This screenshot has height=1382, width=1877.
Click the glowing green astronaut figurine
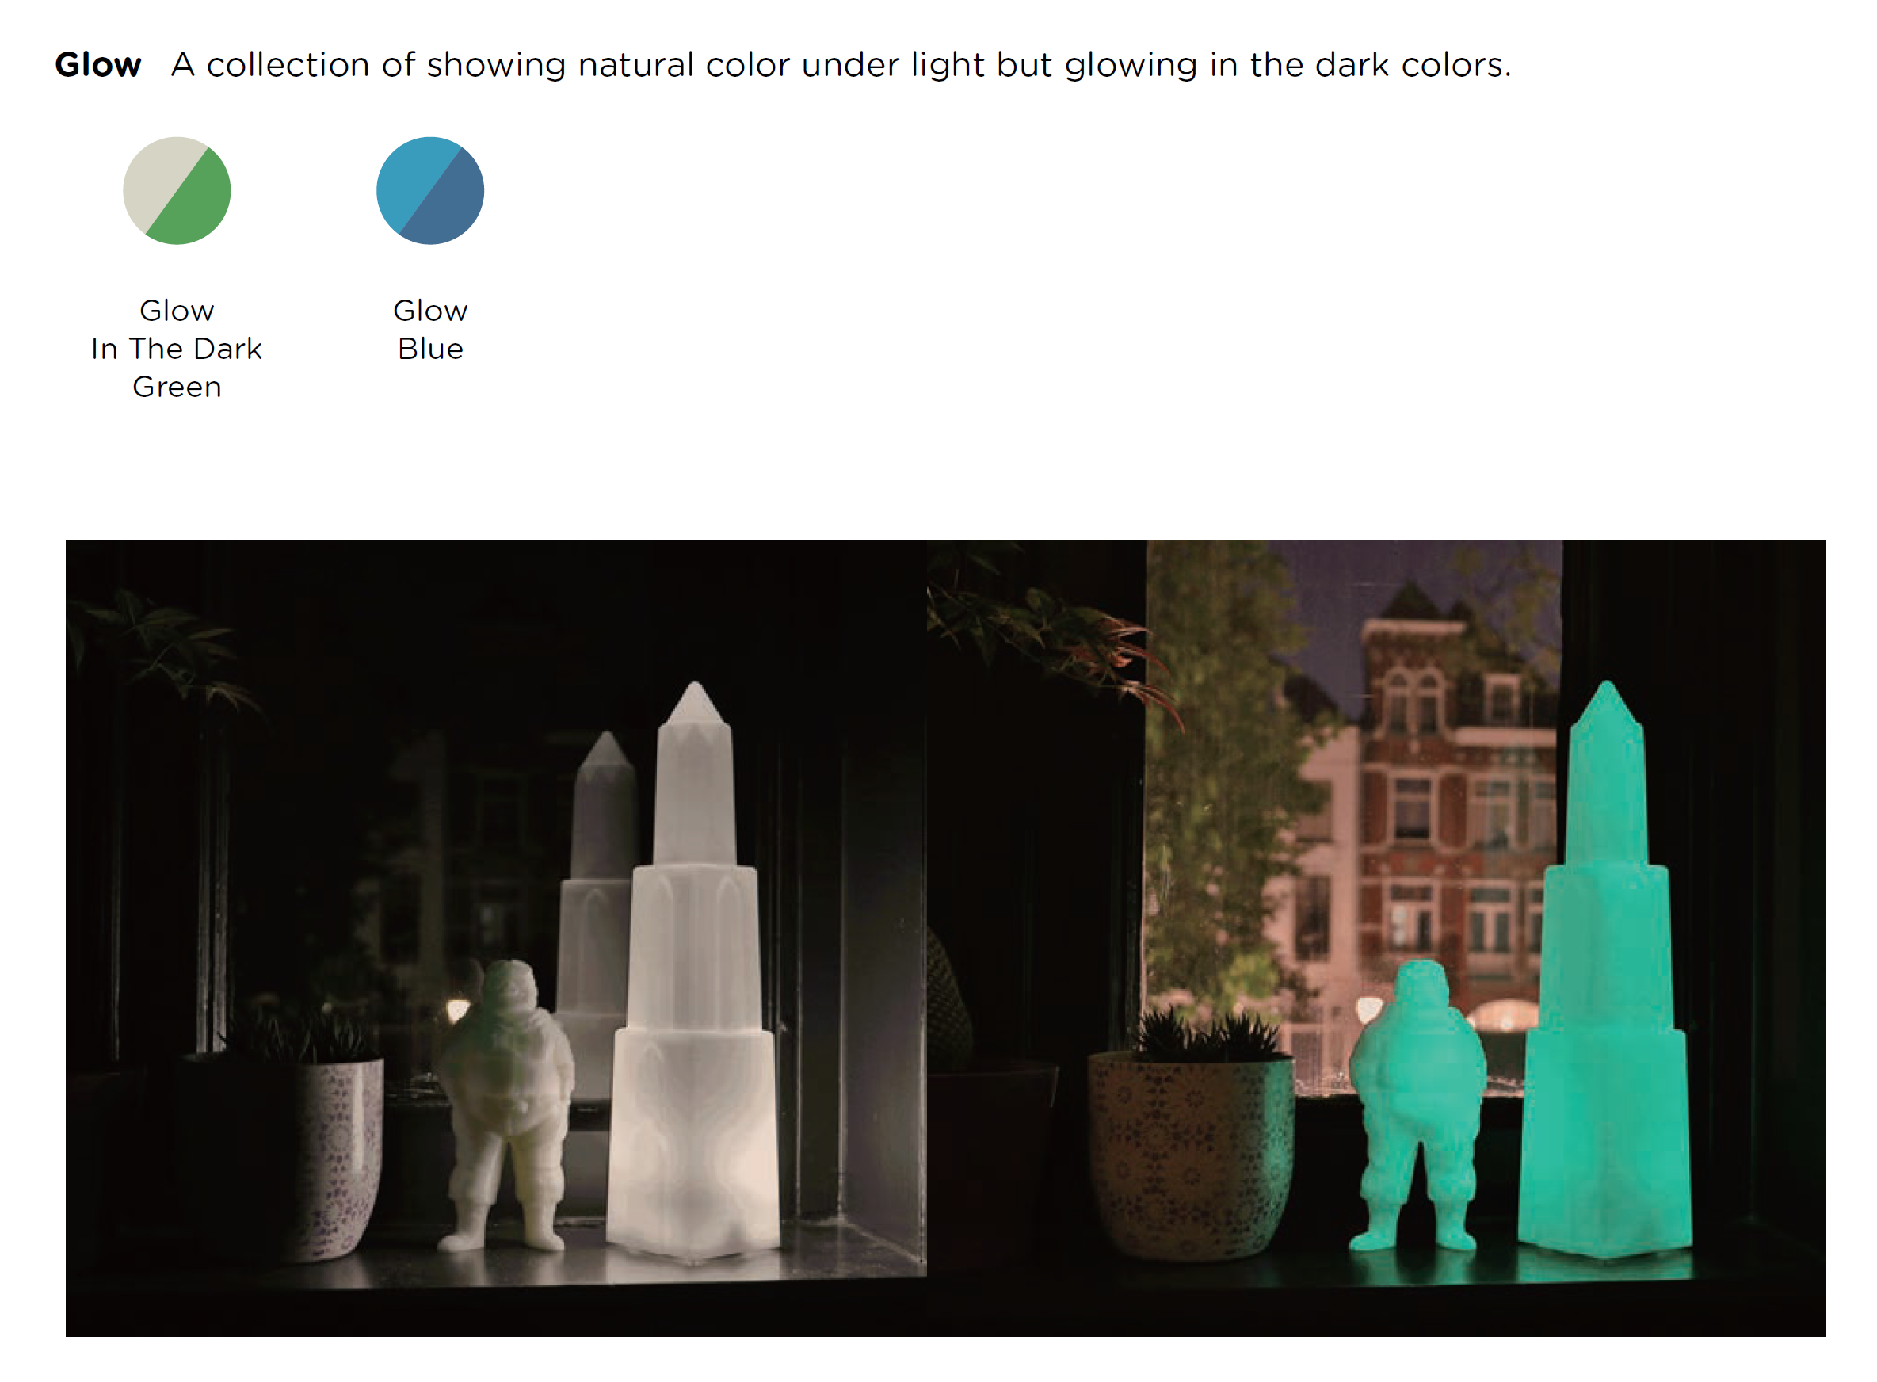point(1415,1105)
